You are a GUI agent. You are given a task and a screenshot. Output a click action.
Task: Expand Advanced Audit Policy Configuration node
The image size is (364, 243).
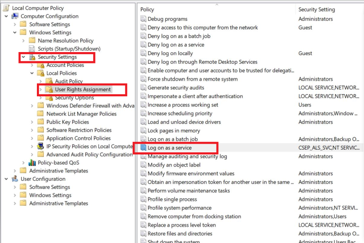[32, 154]
